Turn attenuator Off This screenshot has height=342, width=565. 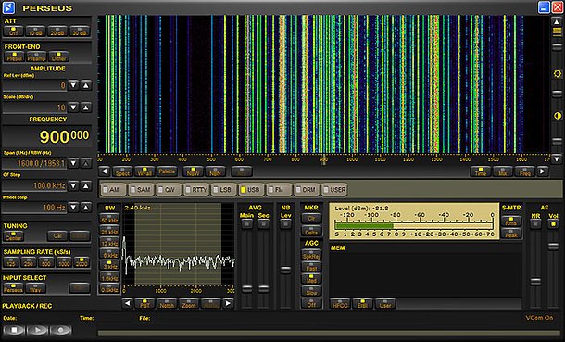click(14, 32)
